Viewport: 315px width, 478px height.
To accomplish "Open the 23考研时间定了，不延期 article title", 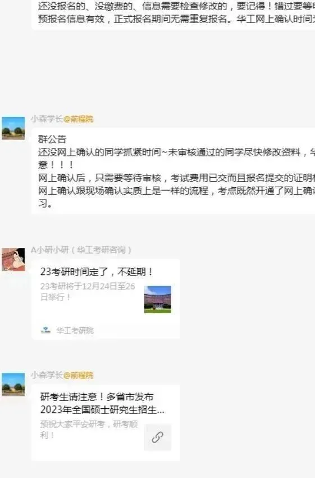I will (97, 272).
